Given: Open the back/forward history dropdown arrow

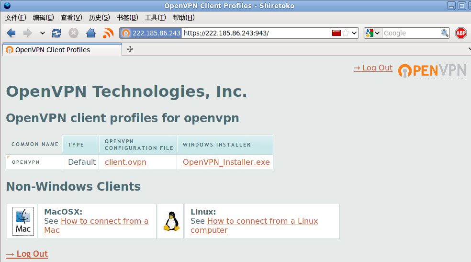Looking at the screenshot, I should click(42, 33).
